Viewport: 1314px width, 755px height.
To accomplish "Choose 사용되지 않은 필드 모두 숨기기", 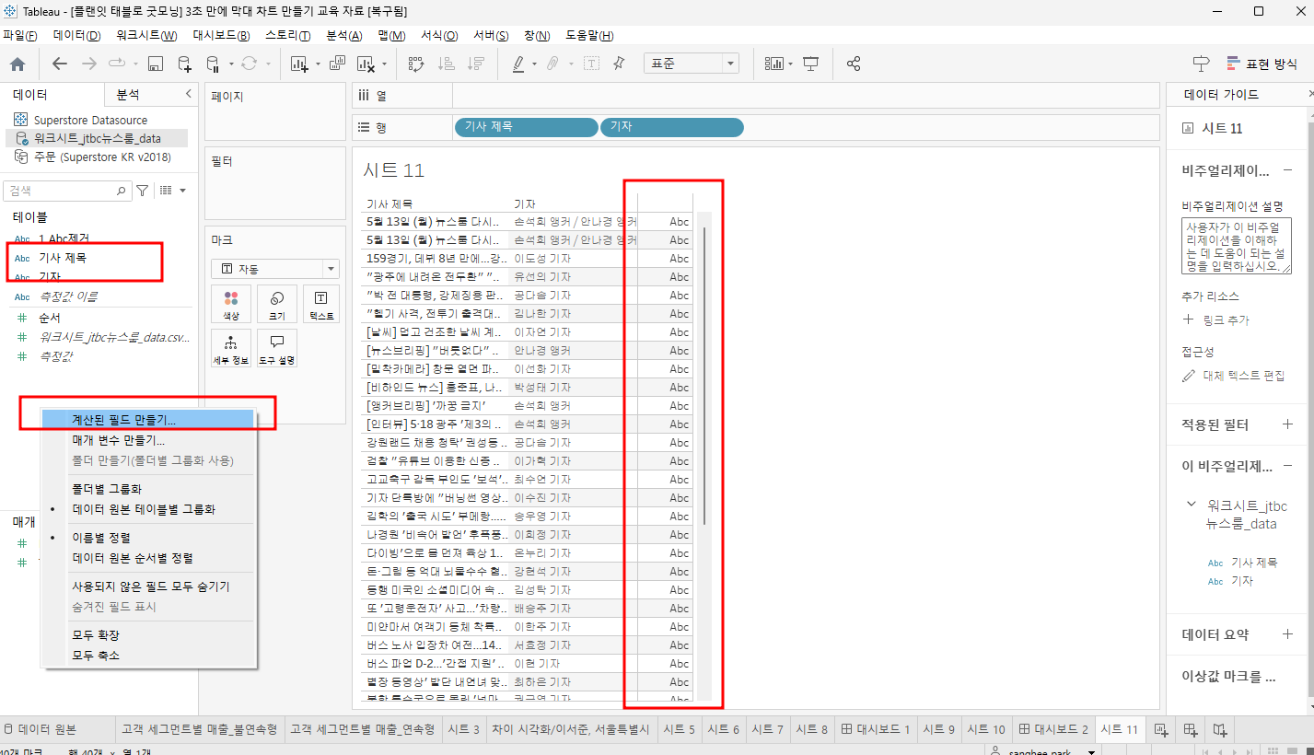I will tap(148, 587).
